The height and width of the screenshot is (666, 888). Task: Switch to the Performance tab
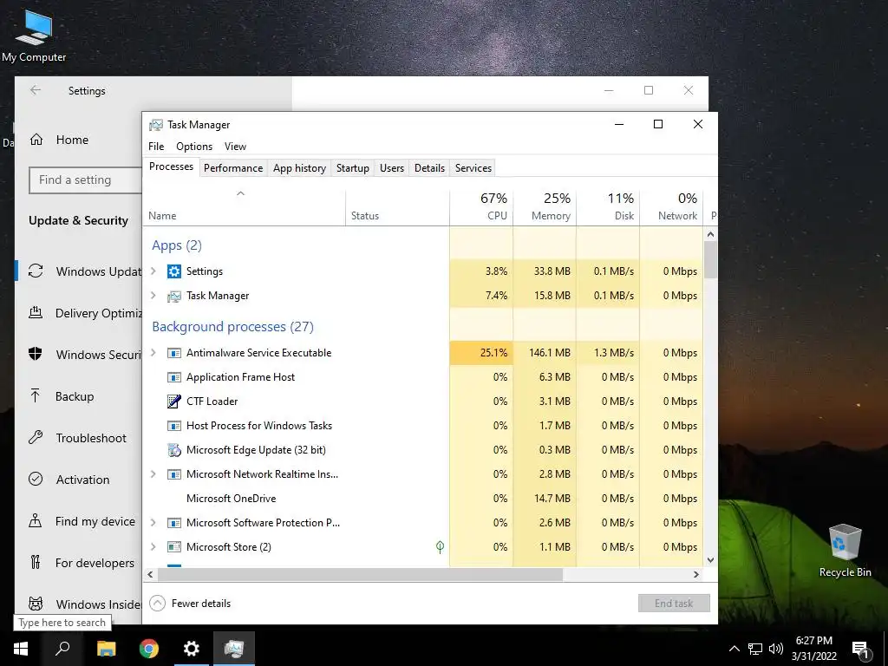[x=233, y=168]
